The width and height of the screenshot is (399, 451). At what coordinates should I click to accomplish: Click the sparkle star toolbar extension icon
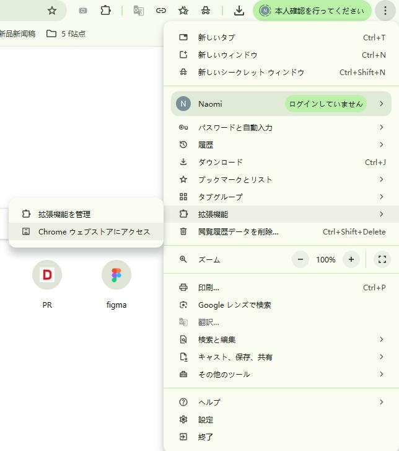(x=183, y=11)
